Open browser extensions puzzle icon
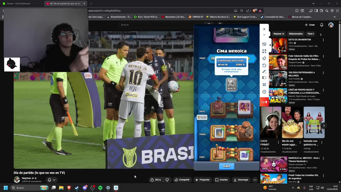This screenshot has width=341, height=192. (x=297, y=11)
